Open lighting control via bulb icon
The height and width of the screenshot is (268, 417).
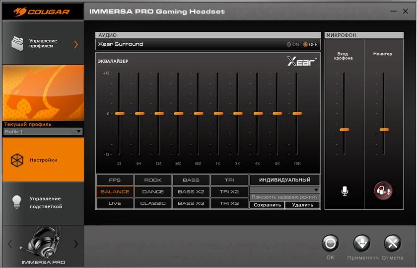17,202
